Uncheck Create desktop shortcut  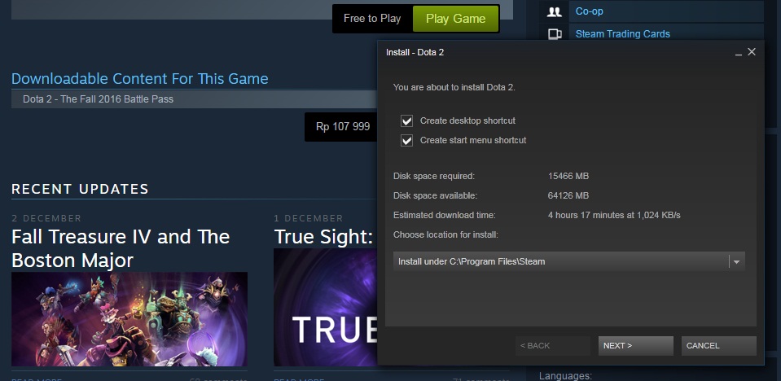point(407,121)
